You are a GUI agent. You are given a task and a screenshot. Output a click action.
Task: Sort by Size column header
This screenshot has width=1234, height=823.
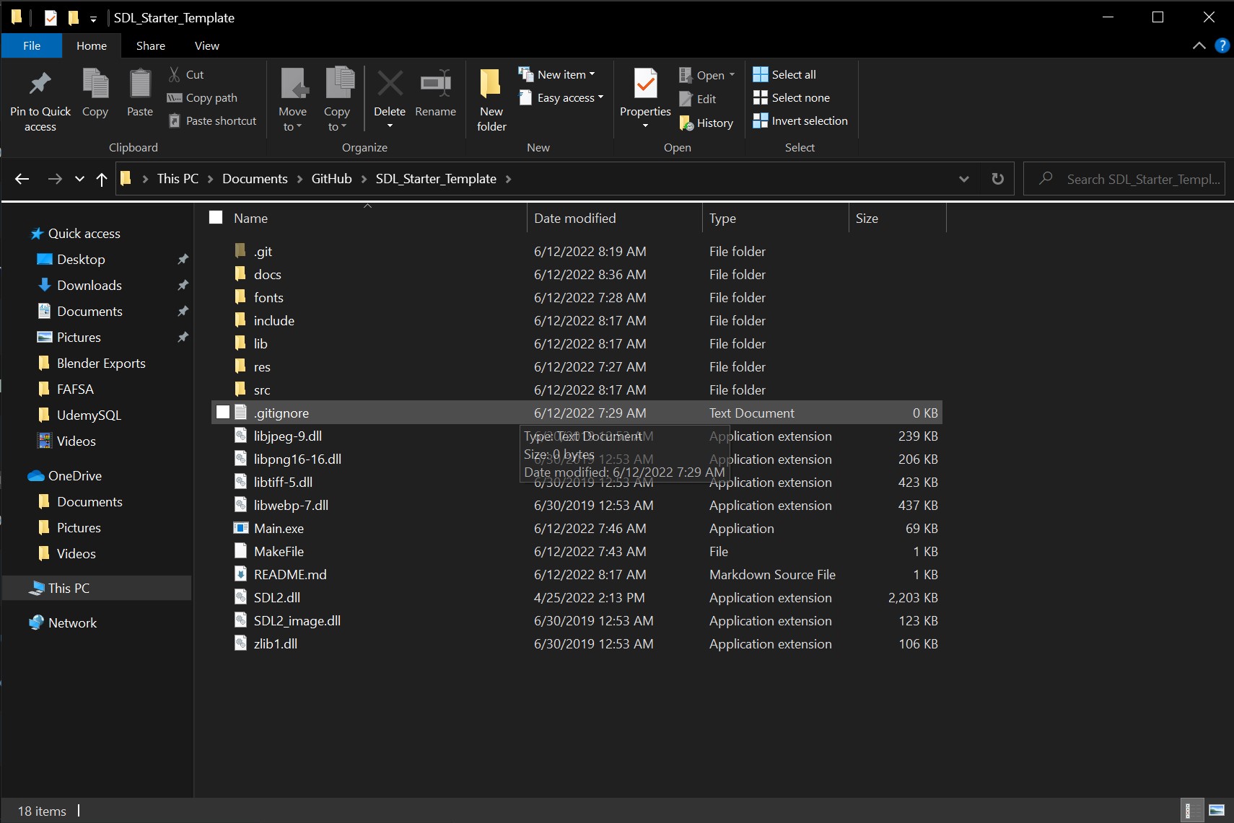(x=867, y=218)
